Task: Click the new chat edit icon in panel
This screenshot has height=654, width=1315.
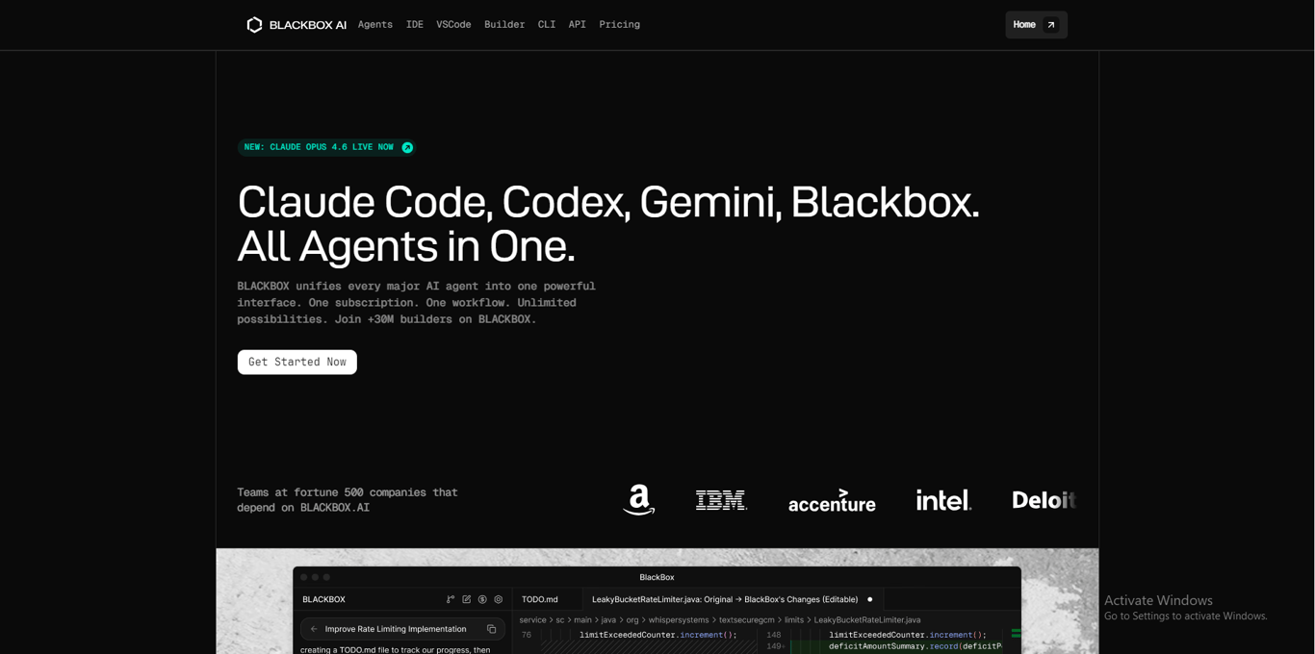Action: 467,599
